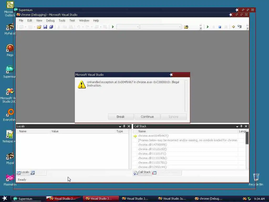Open the Call Stack window position dropdown
This screenshot has height=202, width=269.
(237, 127)
